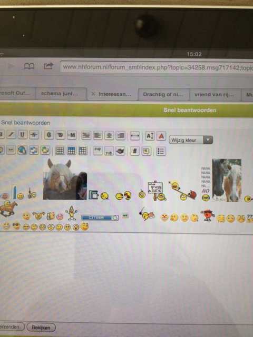Insert the CITEER quote smiley

(100, 217)
